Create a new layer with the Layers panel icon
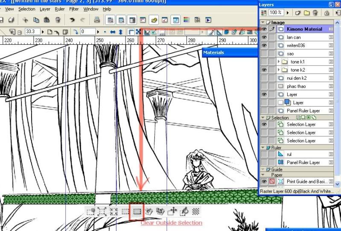Screen dimensions: 341x231 [297, 13]
